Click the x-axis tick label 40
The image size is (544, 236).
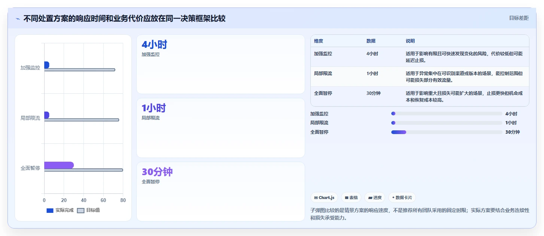83,200
